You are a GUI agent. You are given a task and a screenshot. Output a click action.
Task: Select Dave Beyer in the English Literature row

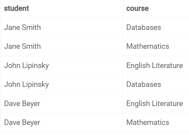[22, 104]
